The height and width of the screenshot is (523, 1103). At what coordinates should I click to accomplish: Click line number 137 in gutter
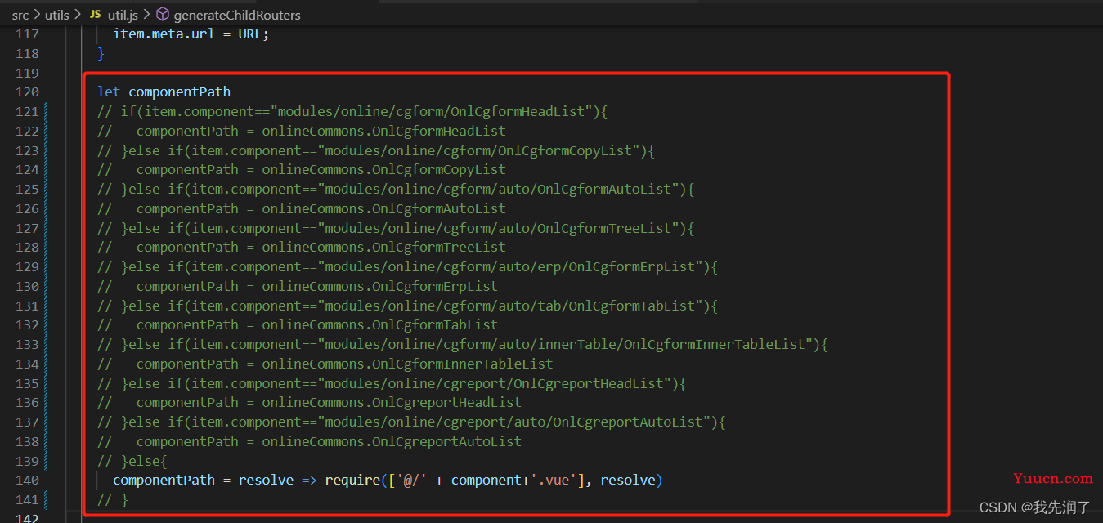pyautogui.click(x=28, y=422)
